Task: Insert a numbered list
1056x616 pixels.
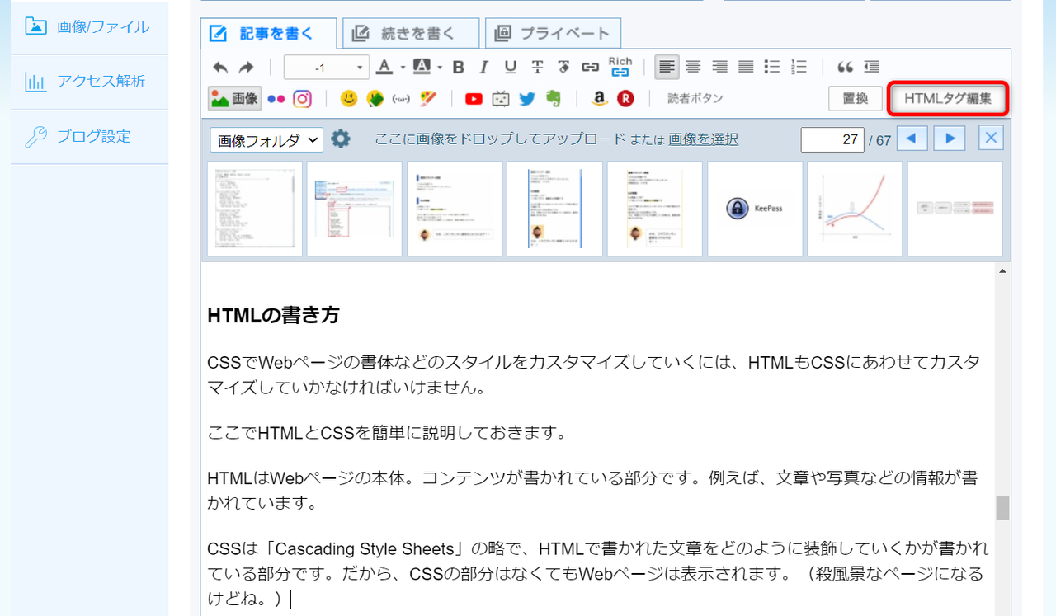Action: pyautogui.click(x=799, y=68)
